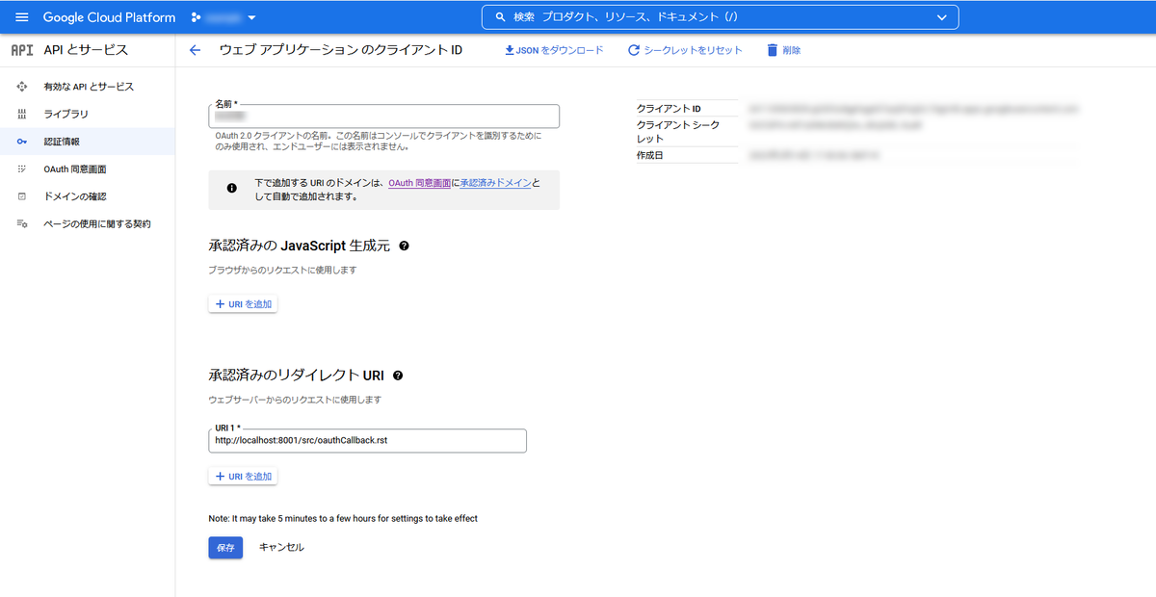The width and height of the screenshot is (1156, 597).
Task: Click the domain verification checkbox icon
Action: (22, 196)
